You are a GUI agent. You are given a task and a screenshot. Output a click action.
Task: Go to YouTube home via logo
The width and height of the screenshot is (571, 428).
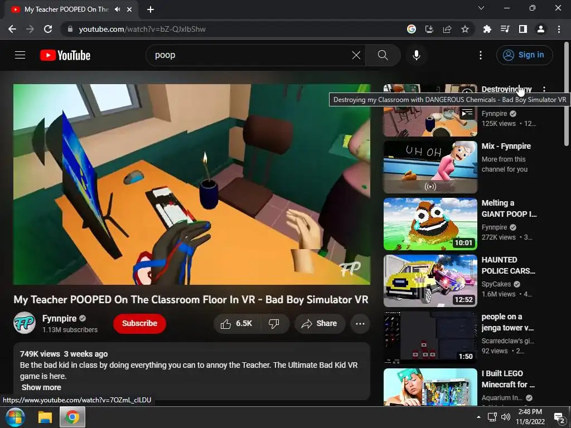(x=65, y=55)
